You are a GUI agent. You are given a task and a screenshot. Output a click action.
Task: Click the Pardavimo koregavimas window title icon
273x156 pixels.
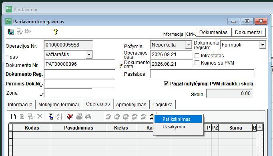click(8, 21)
